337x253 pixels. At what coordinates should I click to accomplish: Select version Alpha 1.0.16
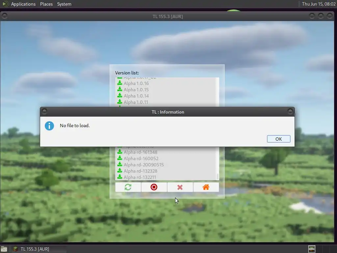click(136, 83)
